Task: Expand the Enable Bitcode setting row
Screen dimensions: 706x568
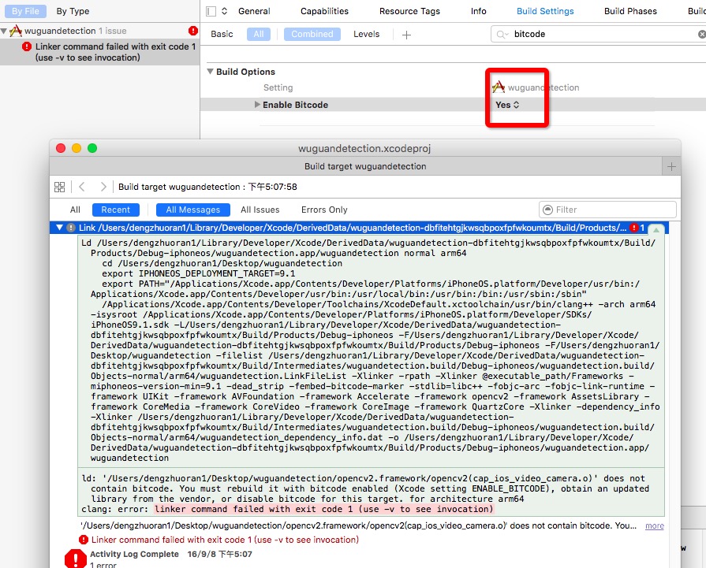Action: [257, 105]
